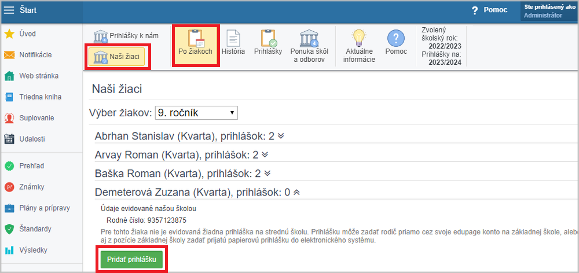Open Notifikácie envelope icon
Image resolution: width=579 pixels, height=273 pixels.
(9, 55)
